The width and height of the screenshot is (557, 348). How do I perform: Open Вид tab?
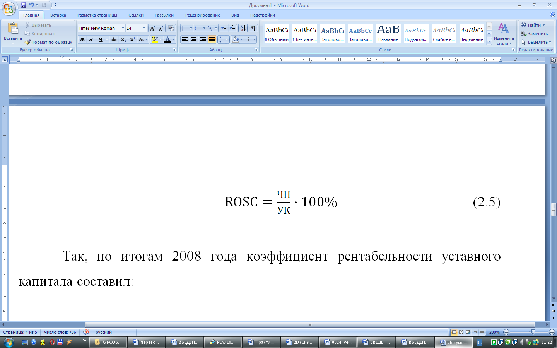[235, 15]
